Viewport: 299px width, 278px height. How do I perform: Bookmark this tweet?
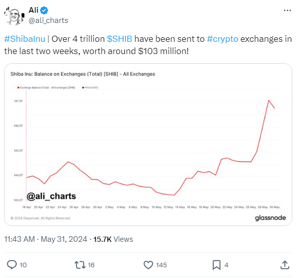(x=216, y=265)
